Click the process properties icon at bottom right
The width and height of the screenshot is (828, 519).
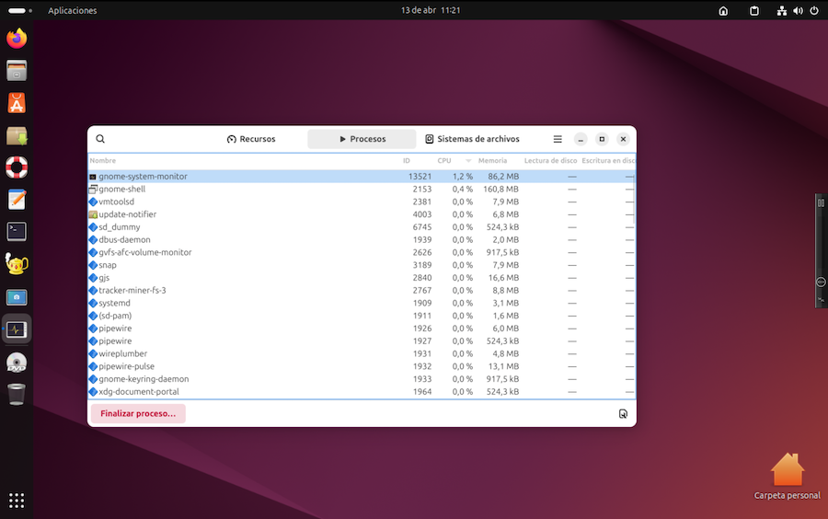coord(623,414)
